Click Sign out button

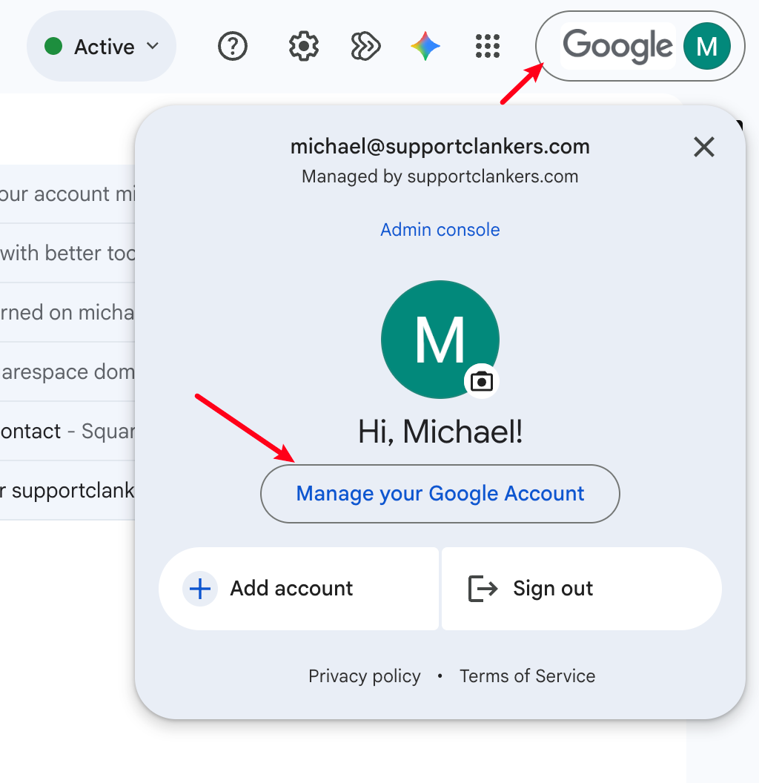(x=582, y=589)
